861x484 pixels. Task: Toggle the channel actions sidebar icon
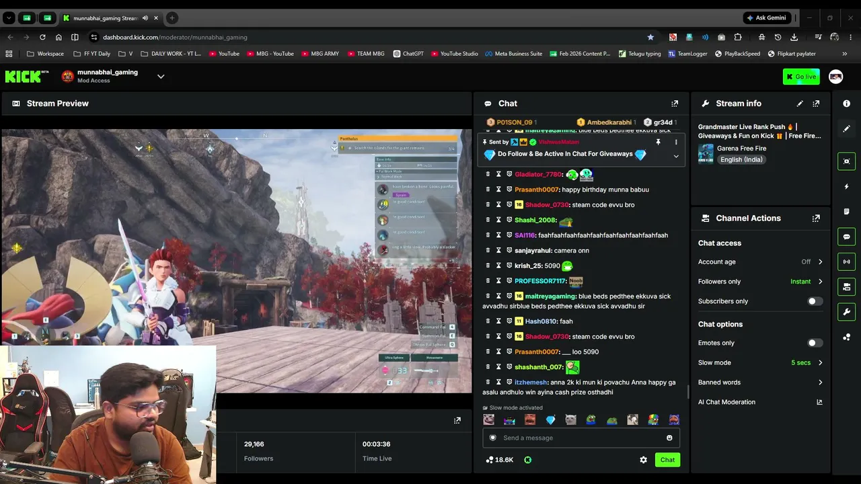coord(846,287)
